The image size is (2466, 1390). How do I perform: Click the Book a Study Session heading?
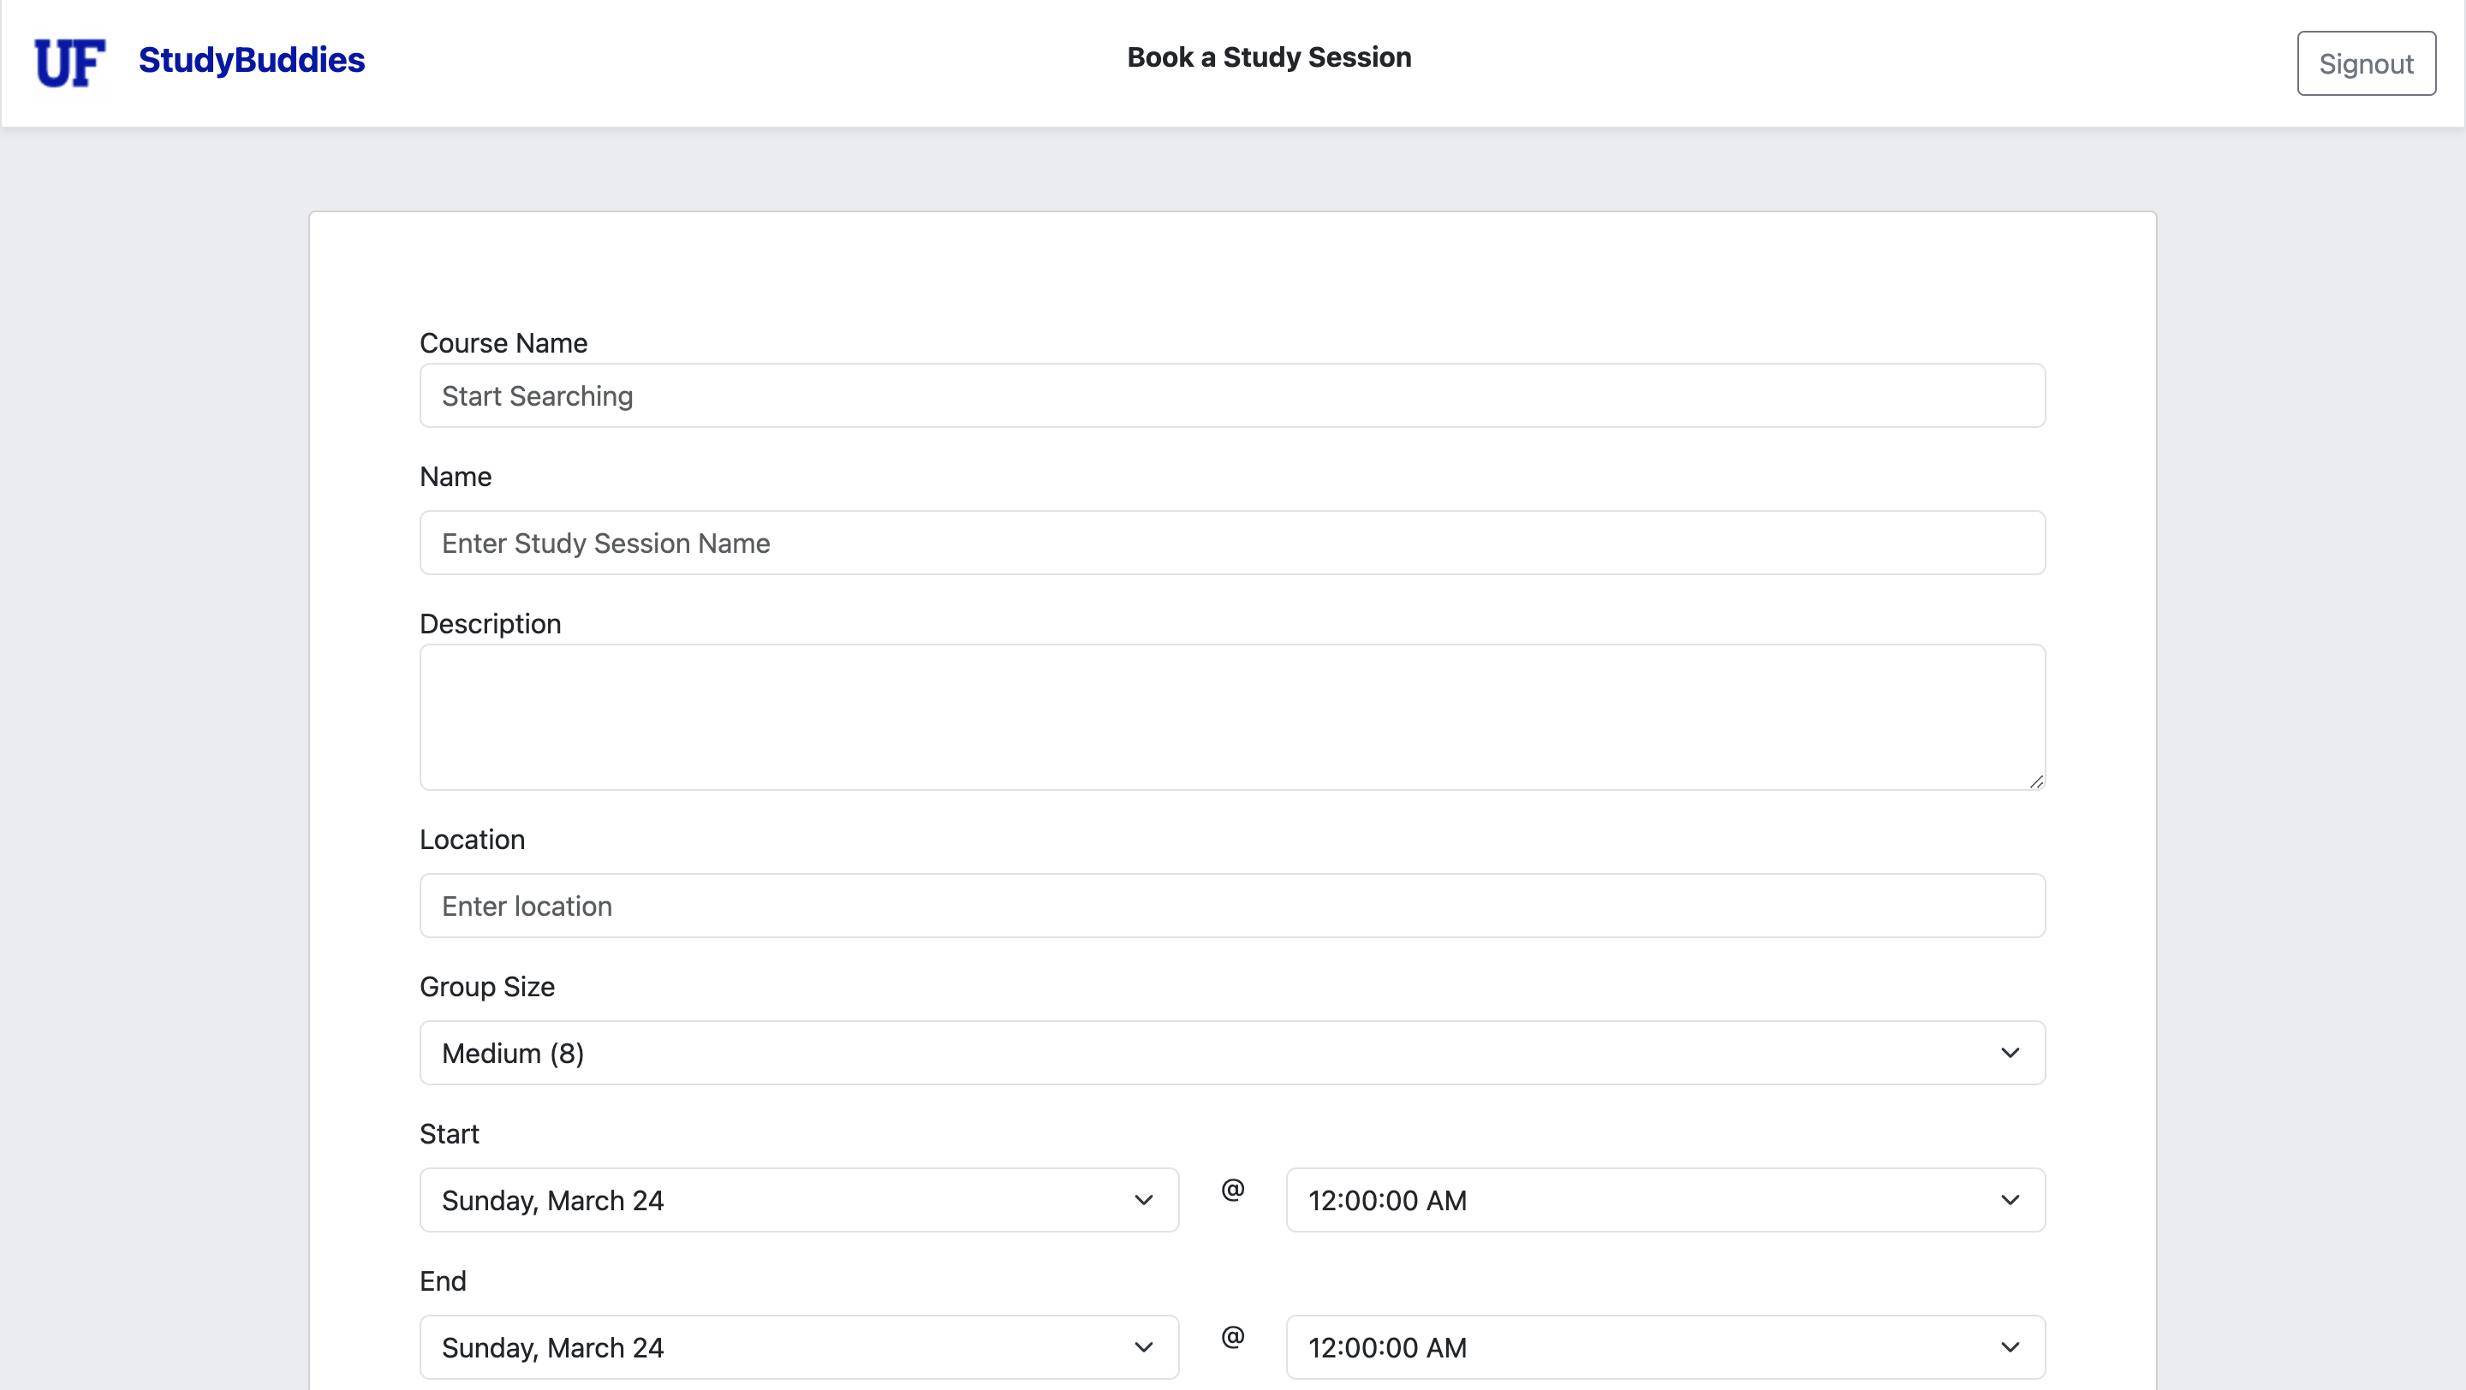click(x=1268, y=57)
